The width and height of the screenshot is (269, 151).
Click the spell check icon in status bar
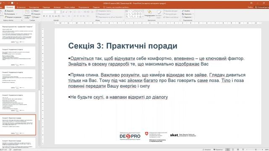click(10, 150)
